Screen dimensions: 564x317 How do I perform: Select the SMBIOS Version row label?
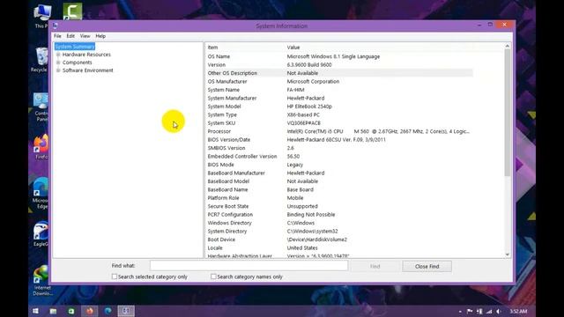pyautogui.click(x=226, y=148)
